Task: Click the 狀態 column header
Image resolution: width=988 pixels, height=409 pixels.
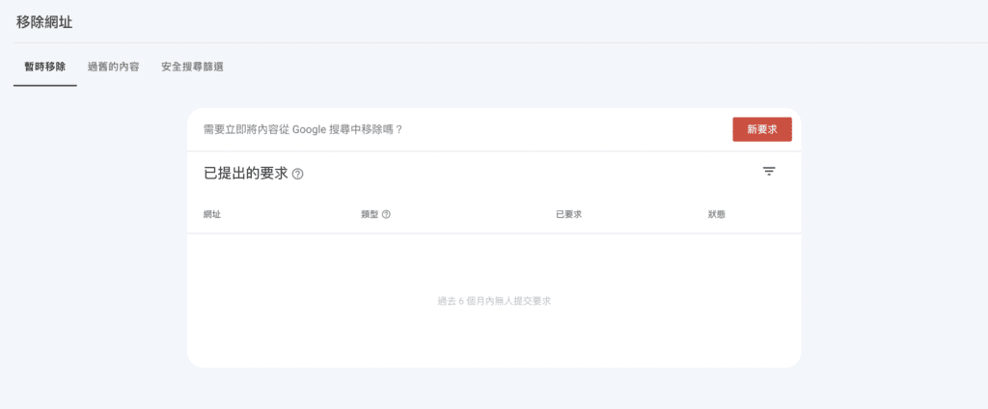Action: point(716,214)
